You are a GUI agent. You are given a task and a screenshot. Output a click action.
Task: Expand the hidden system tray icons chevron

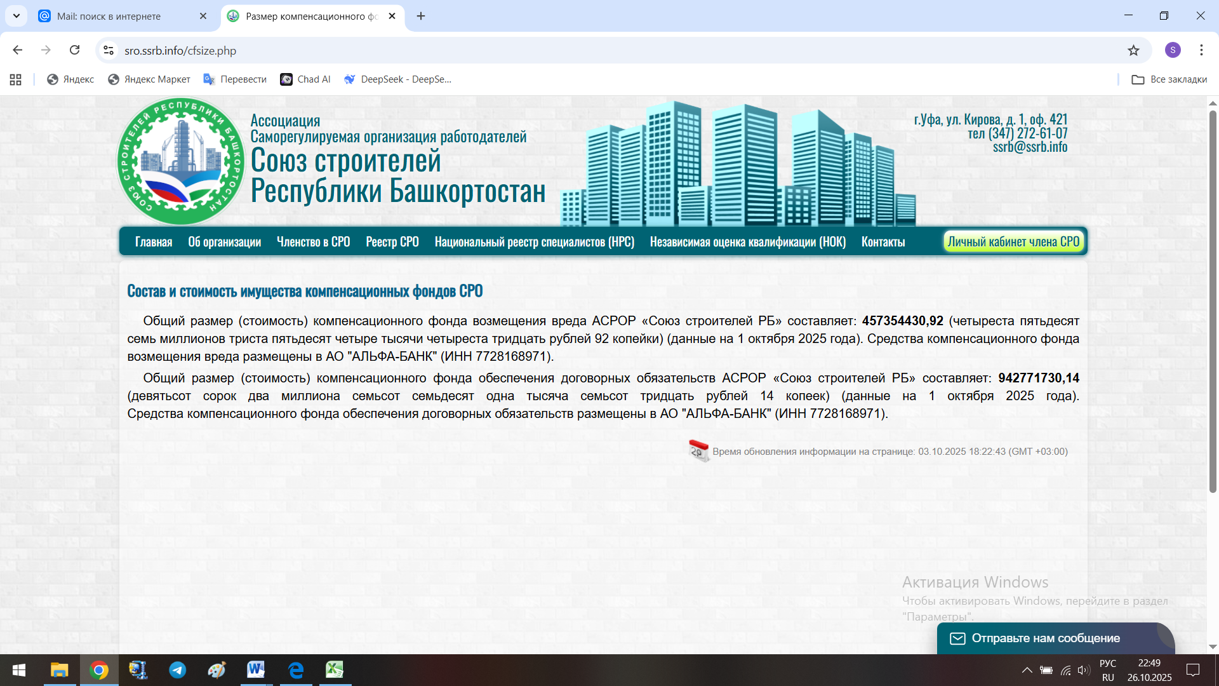tap(1027, 670)
